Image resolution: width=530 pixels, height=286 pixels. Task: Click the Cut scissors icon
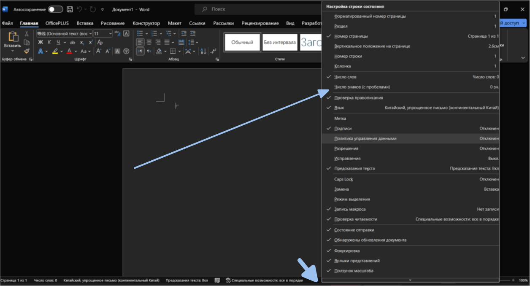pyautogui.click(x=27, y=33)
